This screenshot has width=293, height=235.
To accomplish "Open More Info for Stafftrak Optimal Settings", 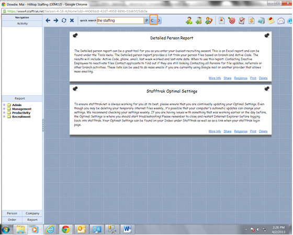I will [x=215, y=131].
